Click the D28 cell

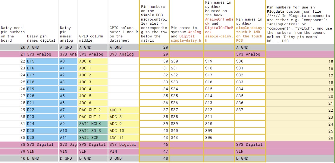pos(42,138)
